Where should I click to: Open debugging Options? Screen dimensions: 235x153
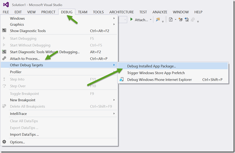click(x=59, y=142)
